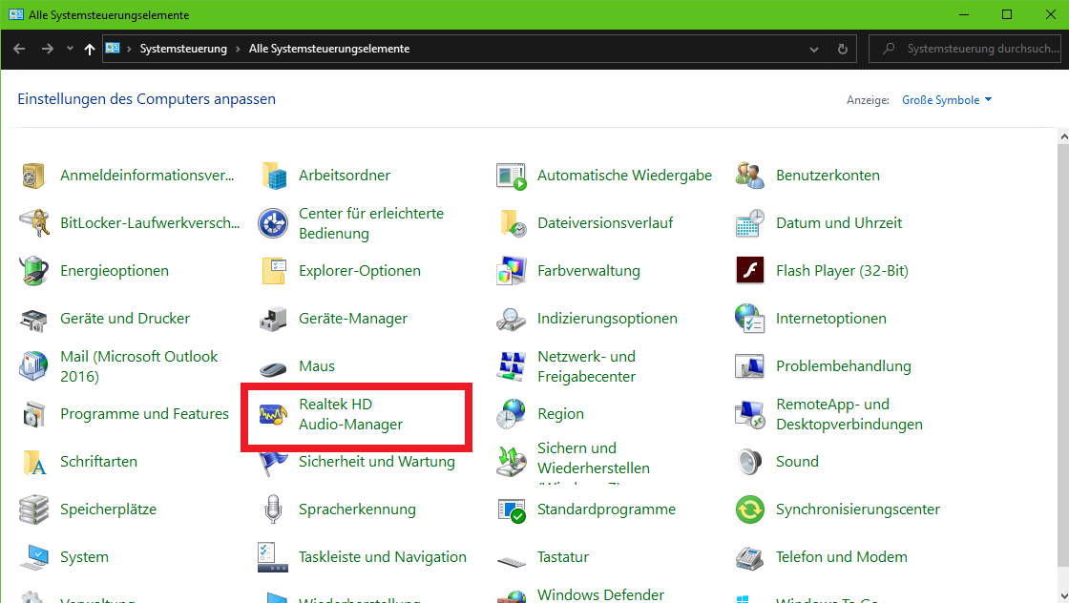Click the Control Panel icon in address bar
This screenshot has height=603, width=1069.
pos(113,49)
